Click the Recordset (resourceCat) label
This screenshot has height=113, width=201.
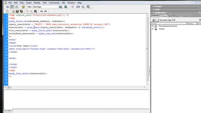(168, 26)
